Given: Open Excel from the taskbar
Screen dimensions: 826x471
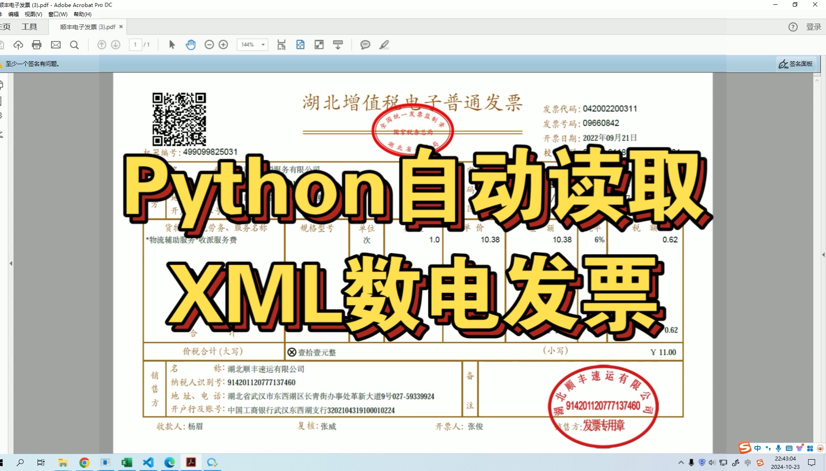Looking at the screenshot, I should (x=127, y=462).
